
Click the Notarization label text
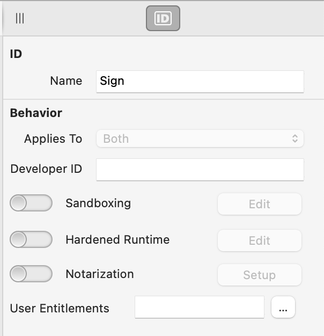(100, 274)
